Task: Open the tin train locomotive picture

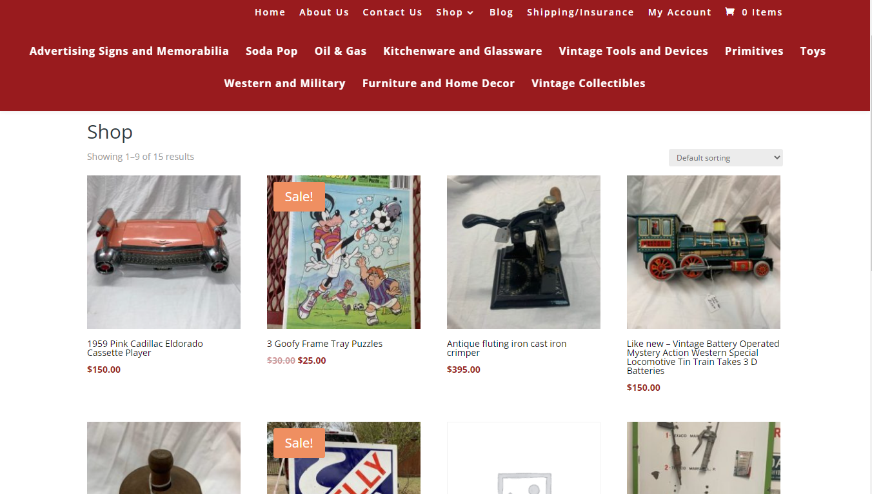Action: coord(704,252)
